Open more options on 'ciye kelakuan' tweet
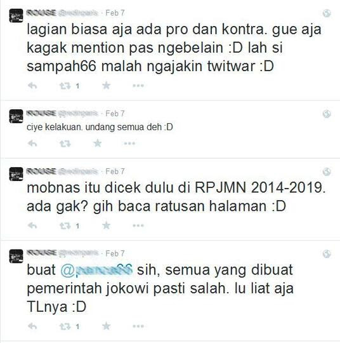Image resolution: width=340 pixels, height=343 pixels. (129, 144)
